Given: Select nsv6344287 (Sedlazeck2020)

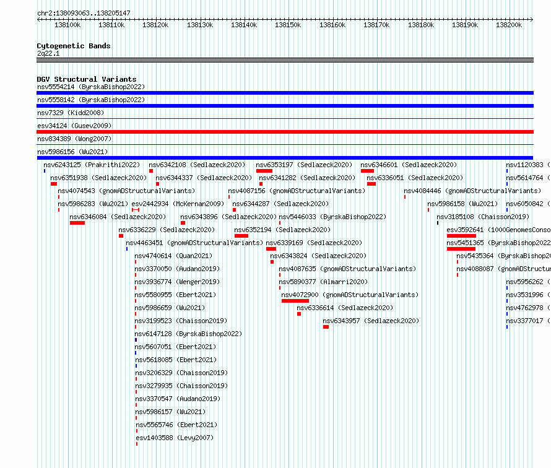Looking at the screenshot, I should click(x=280, y=204).
